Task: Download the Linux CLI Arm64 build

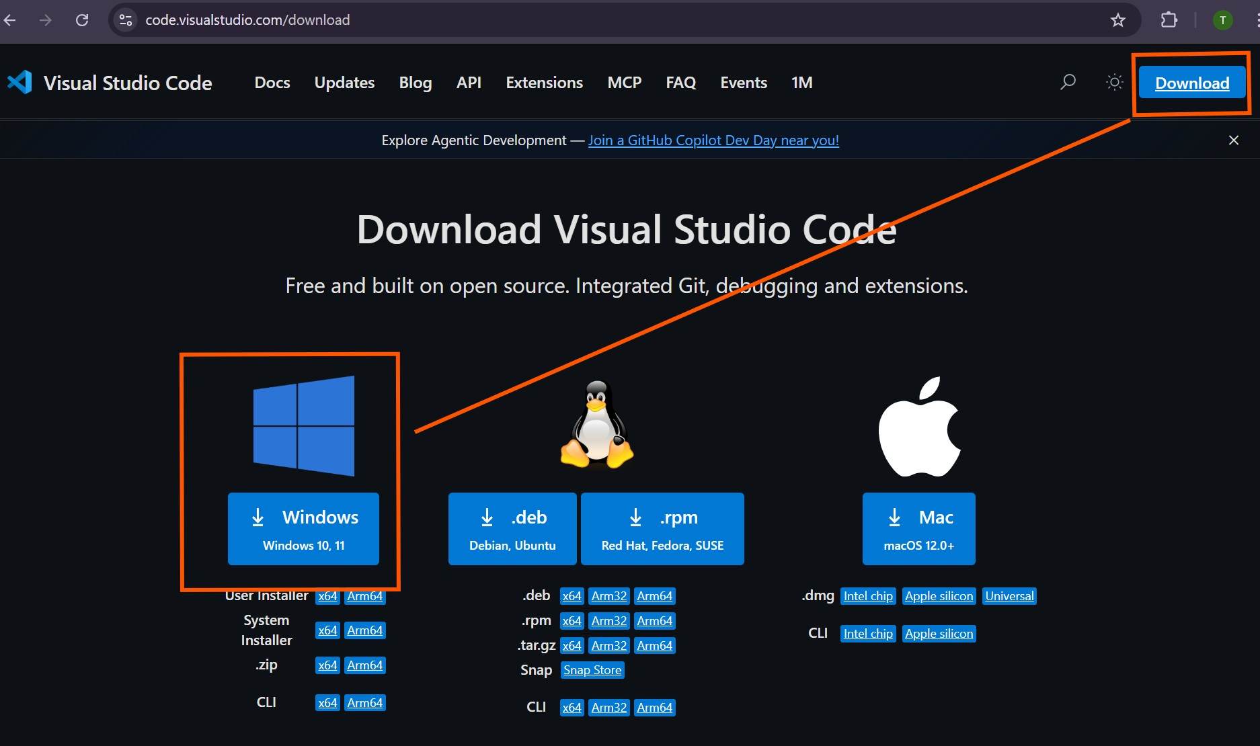Action: 655,708
